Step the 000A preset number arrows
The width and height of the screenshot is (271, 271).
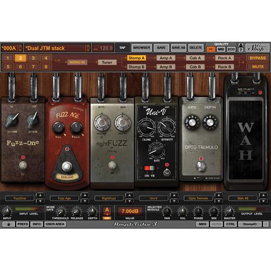[20, 48]
